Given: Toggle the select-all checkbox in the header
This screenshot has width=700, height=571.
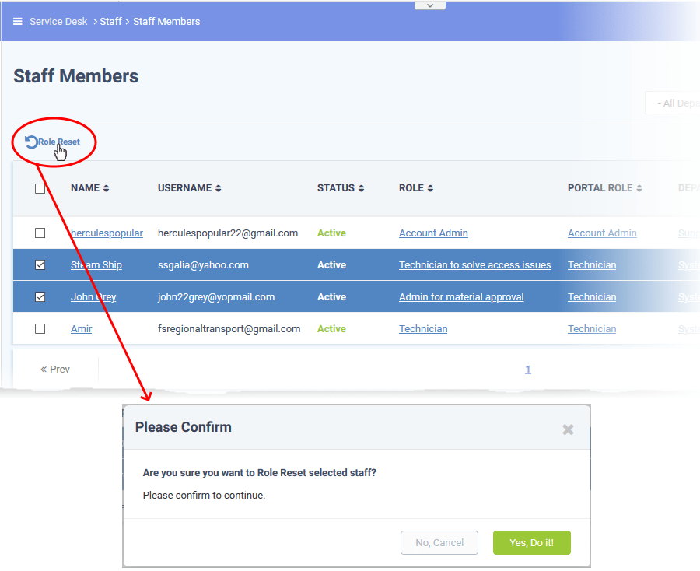Looking at the screenshot, I should pos(40,187).
